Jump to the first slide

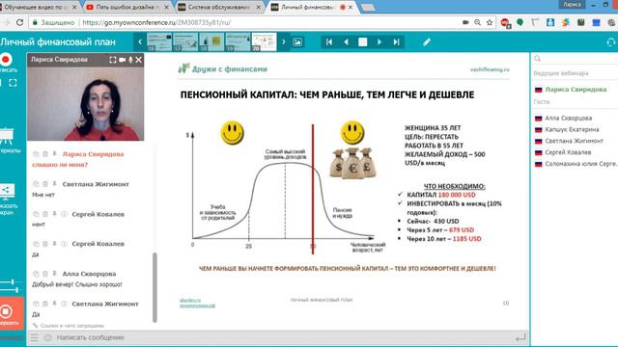(329, 41)
